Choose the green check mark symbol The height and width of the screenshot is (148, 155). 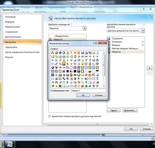click(82, 79)
